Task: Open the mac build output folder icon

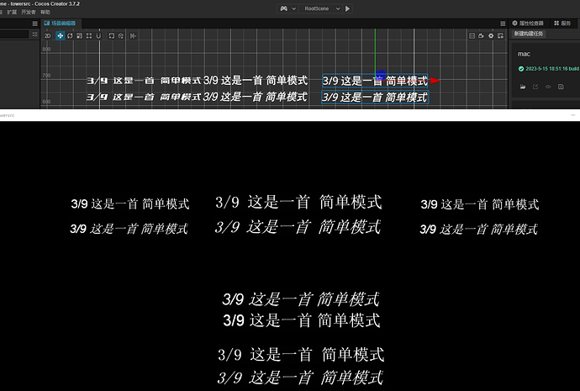Action: [523, 87]
